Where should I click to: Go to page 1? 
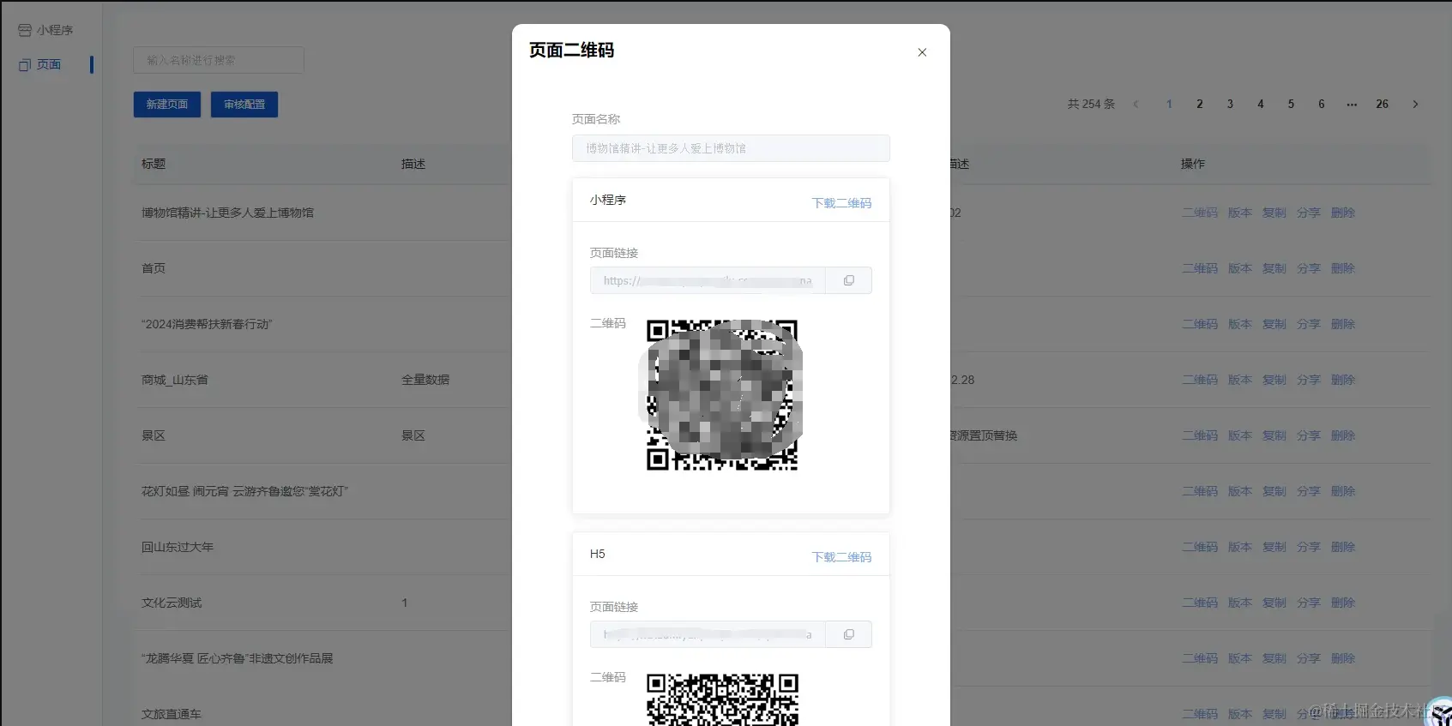point(1169,104)
